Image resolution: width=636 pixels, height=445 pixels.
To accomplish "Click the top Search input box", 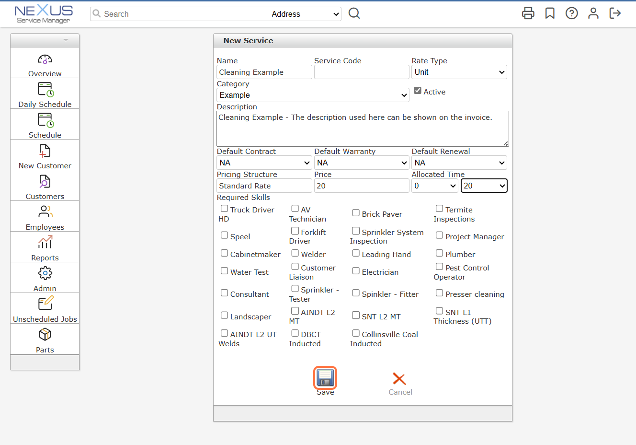I will tap(180, 14).
